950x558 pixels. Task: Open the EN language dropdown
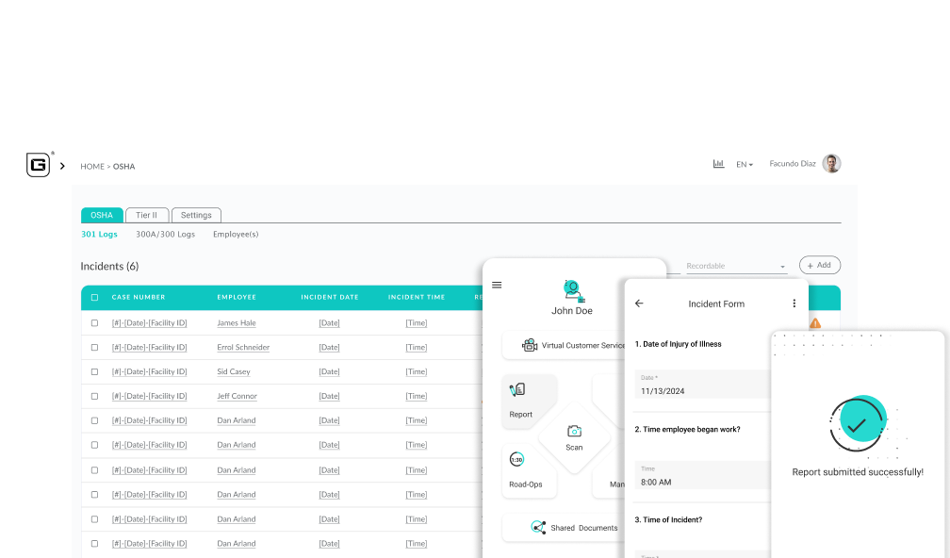tap(745, 165)
